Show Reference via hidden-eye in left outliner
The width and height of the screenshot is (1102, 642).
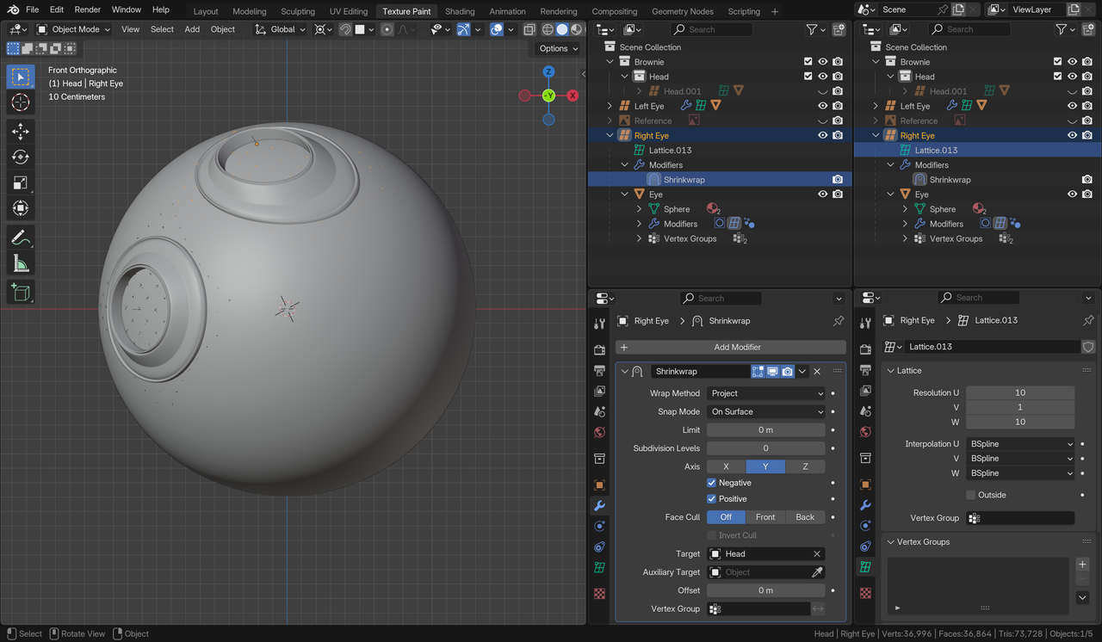coord(823,120)
